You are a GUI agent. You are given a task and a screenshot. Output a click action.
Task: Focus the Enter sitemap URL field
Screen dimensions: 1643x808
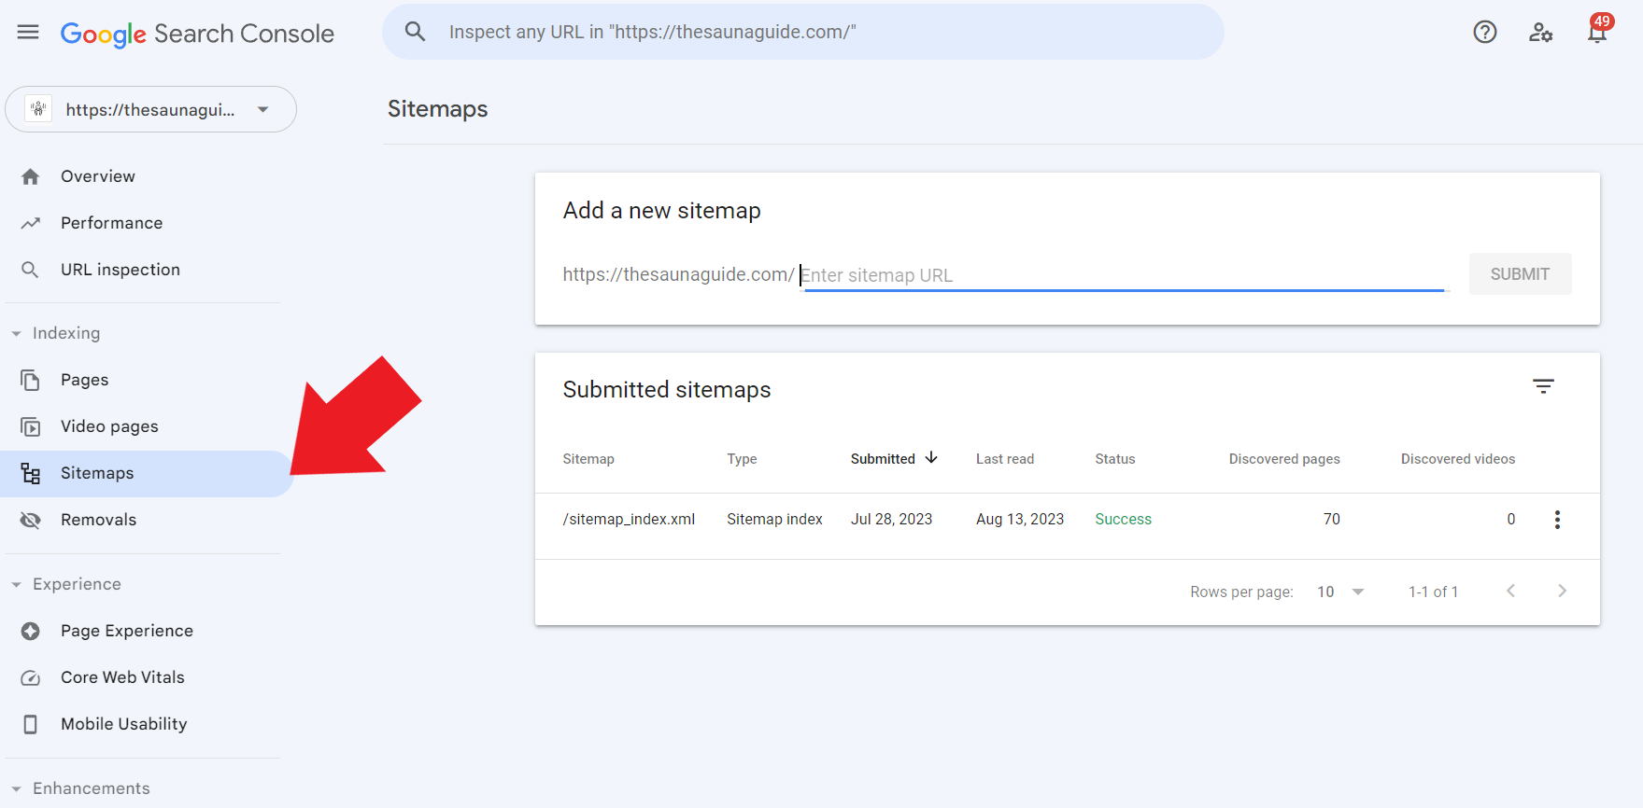1124,275
